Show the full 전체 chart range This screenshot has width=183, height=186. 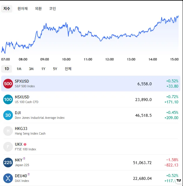point(68,69)
